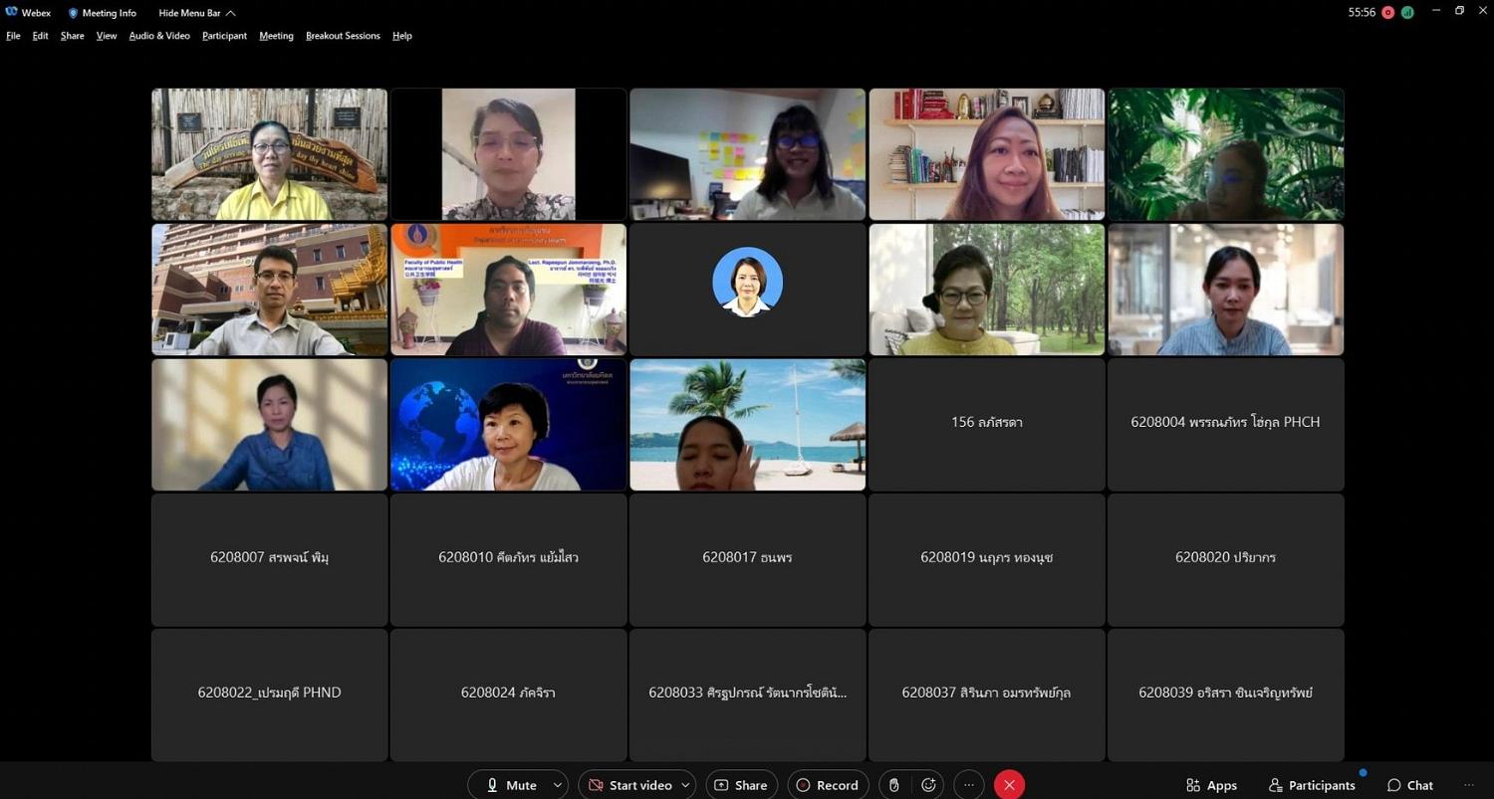Click the red recording indicator icon
Screen dimensions: 1494x799
[1388, 12]
